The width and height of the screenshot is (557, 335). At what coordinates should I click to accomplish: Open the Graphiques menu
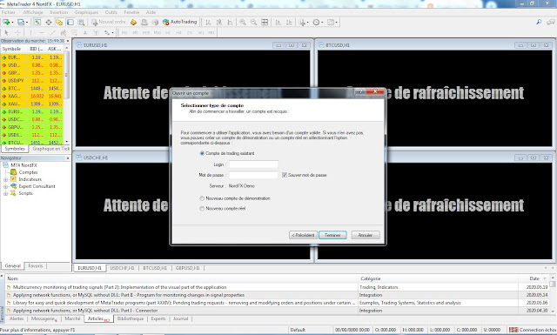86,12
